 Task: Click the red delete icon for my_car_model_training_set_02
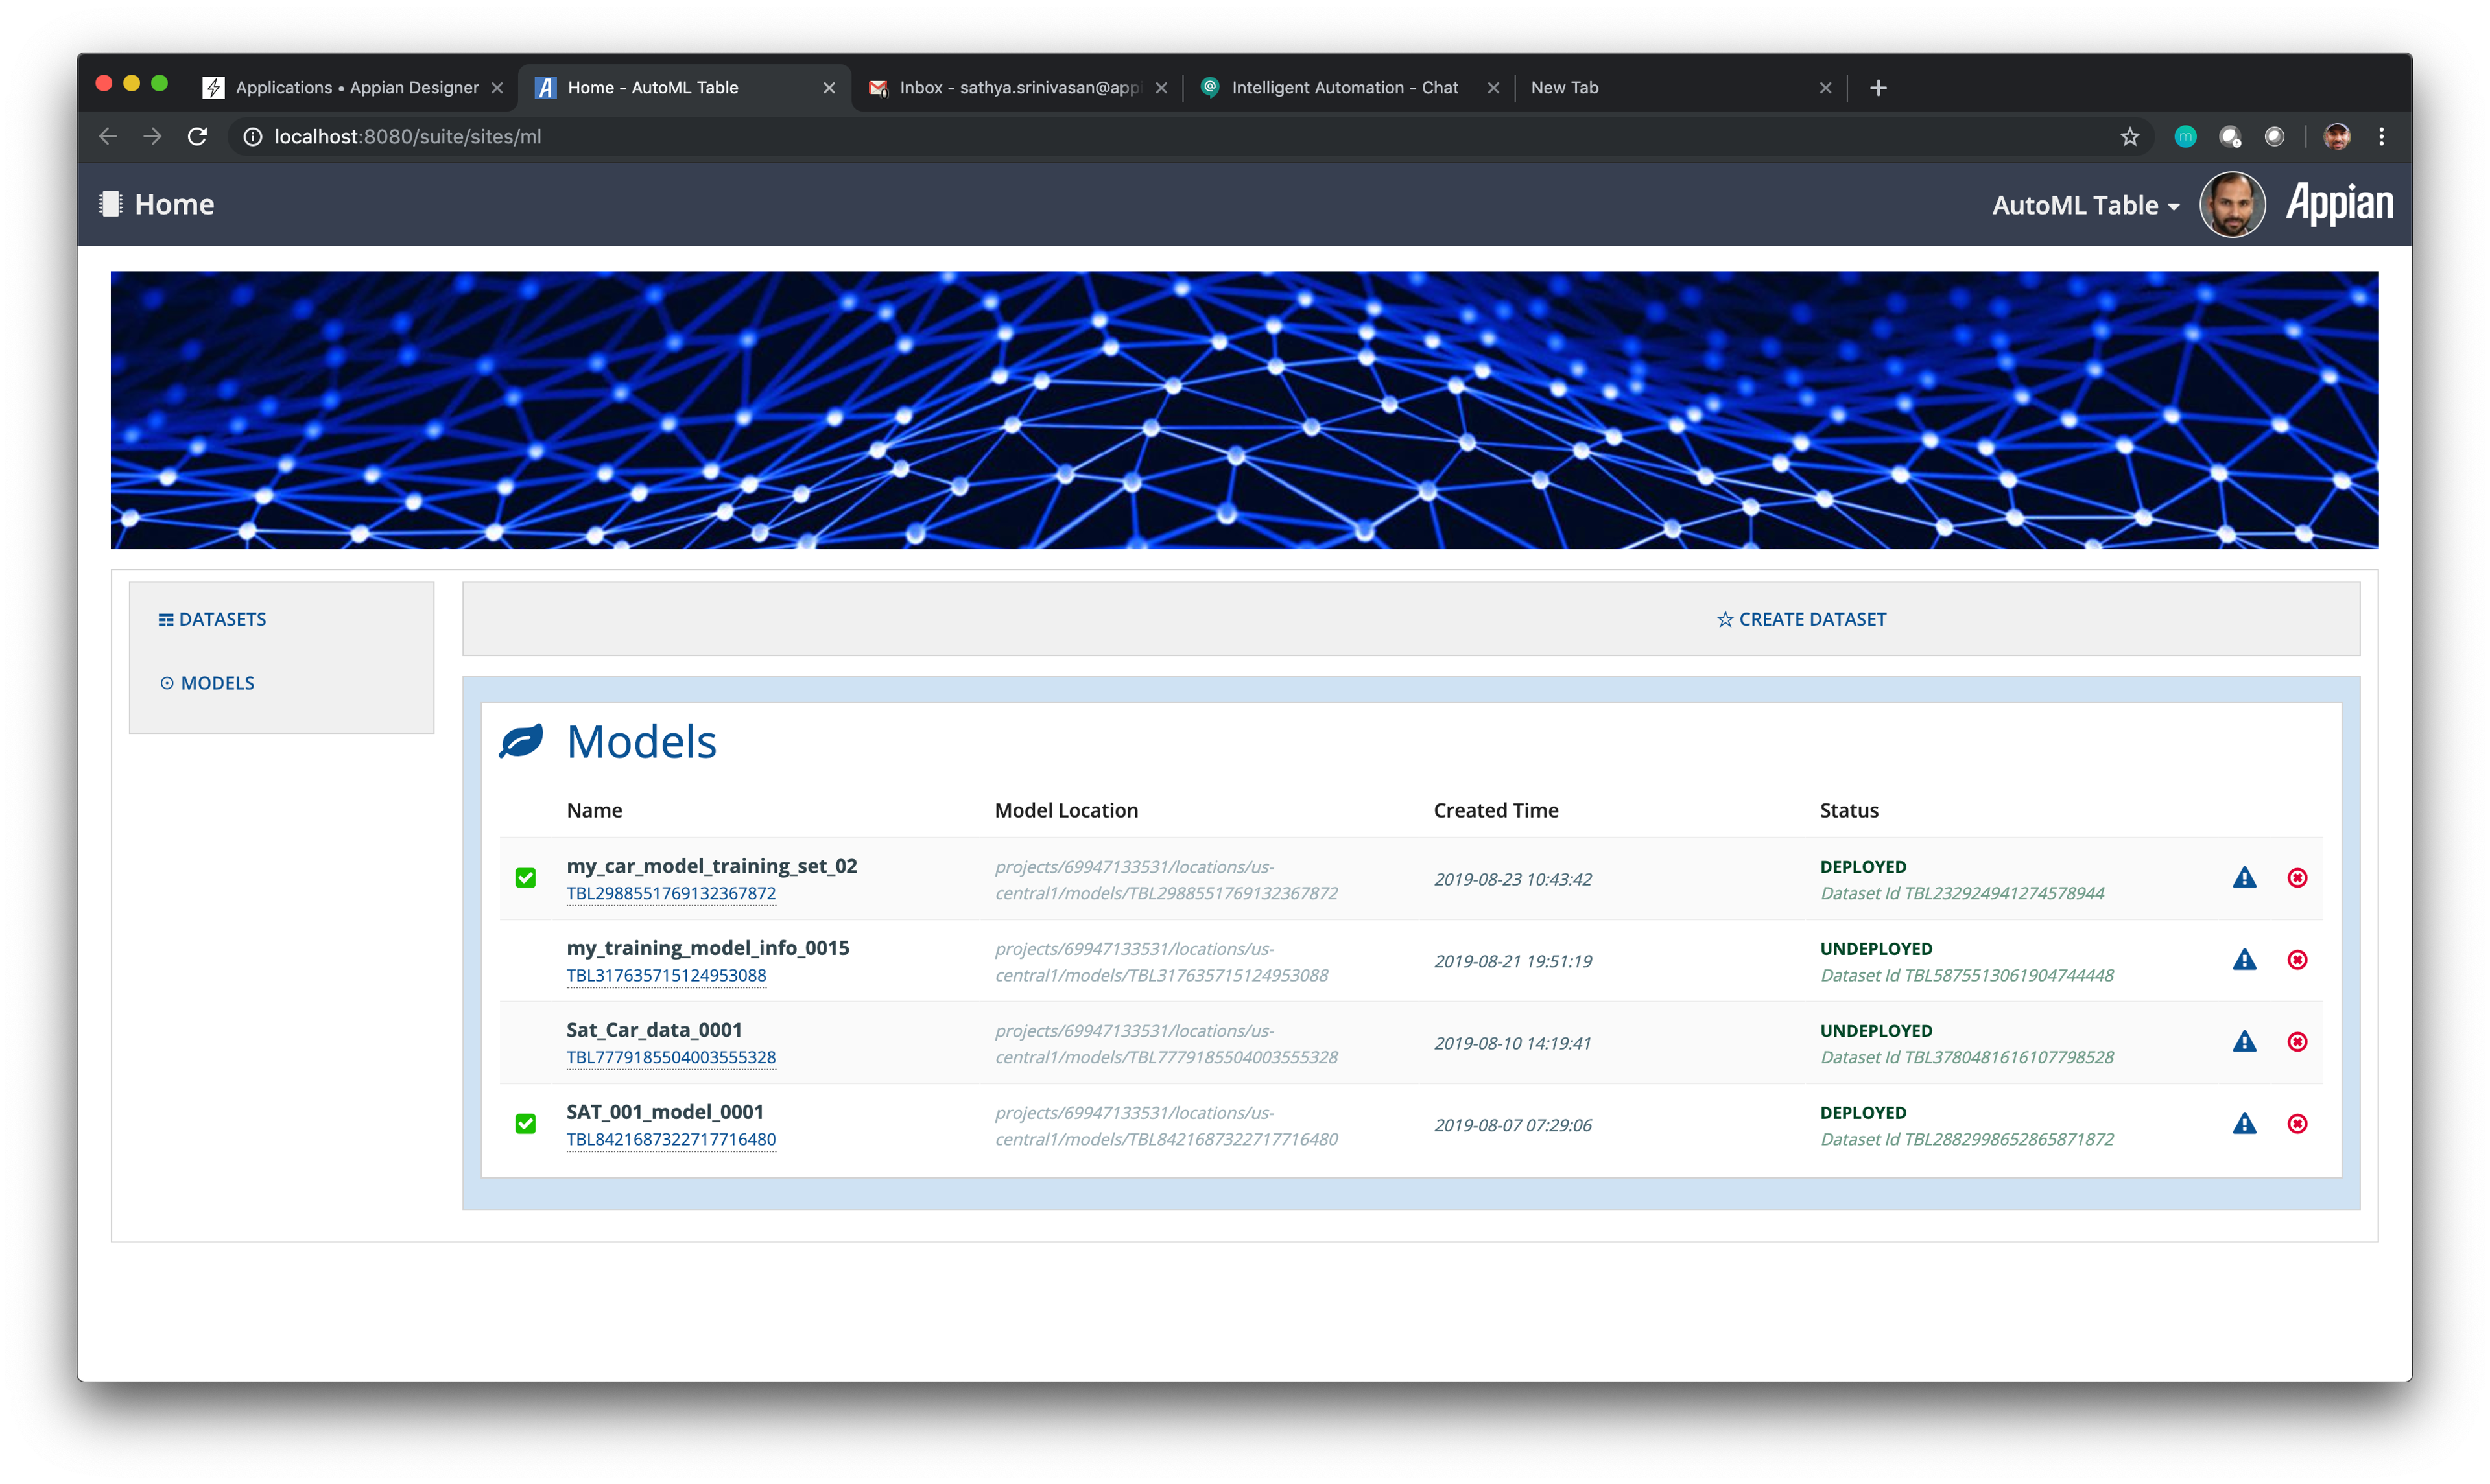(2297, 877)
